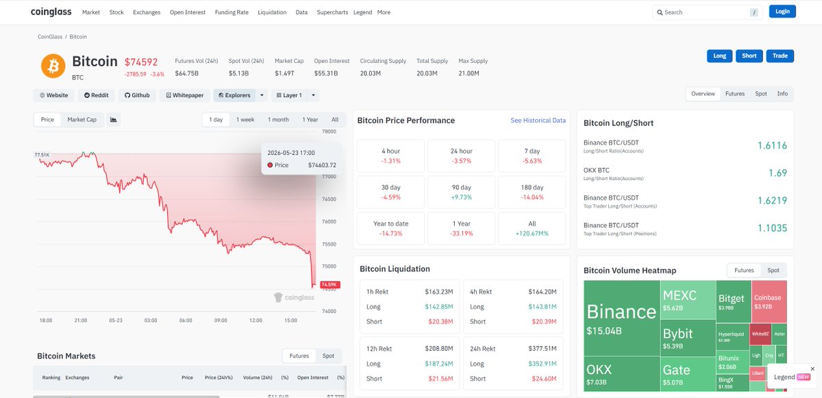This screenshot has width=822, height=398.
Task: Close the Legend popup
Action: [812, 369]
